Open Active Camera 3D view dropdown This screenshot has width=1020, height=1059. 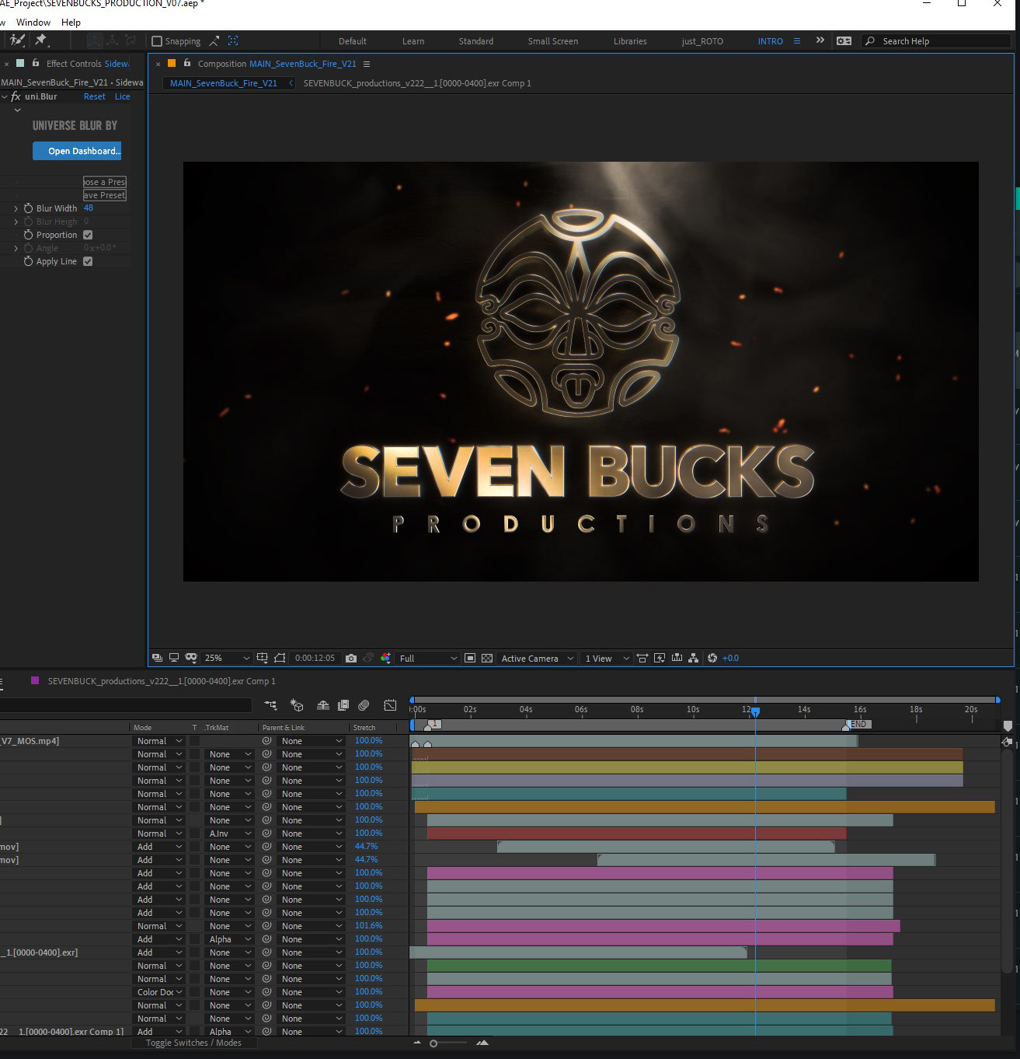click(537, 658)
